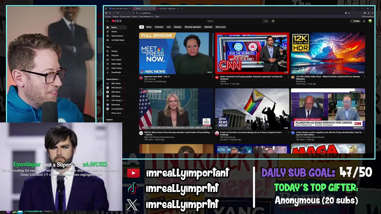Select the All filter chip
Image resolution: width=381 pixels, height=214 pixels.
(x=141, y=27)
